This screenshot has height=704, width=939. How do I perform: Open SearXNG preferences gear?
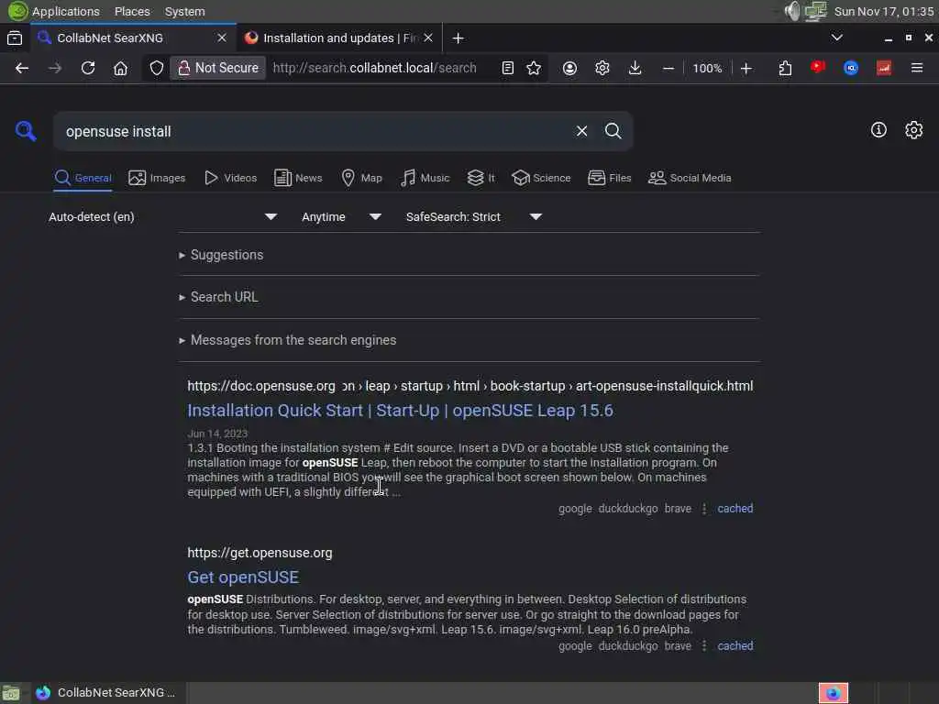[x=914, y=130]
